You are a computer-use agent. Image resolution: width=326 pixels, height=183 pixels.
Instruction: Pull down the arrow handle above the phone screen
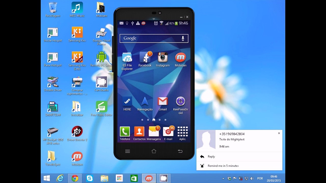(154, 19)
